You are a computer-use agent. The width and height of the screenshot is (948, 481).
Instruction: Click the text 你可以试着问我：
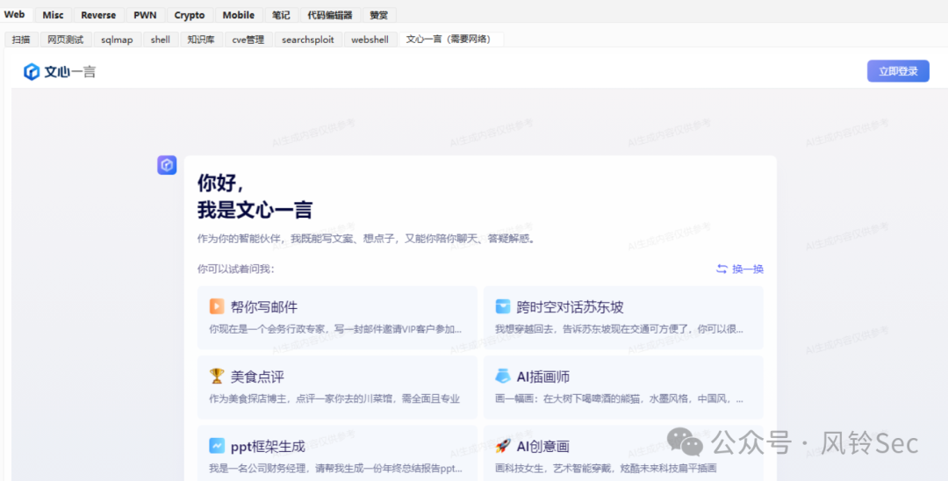[236, 269]
